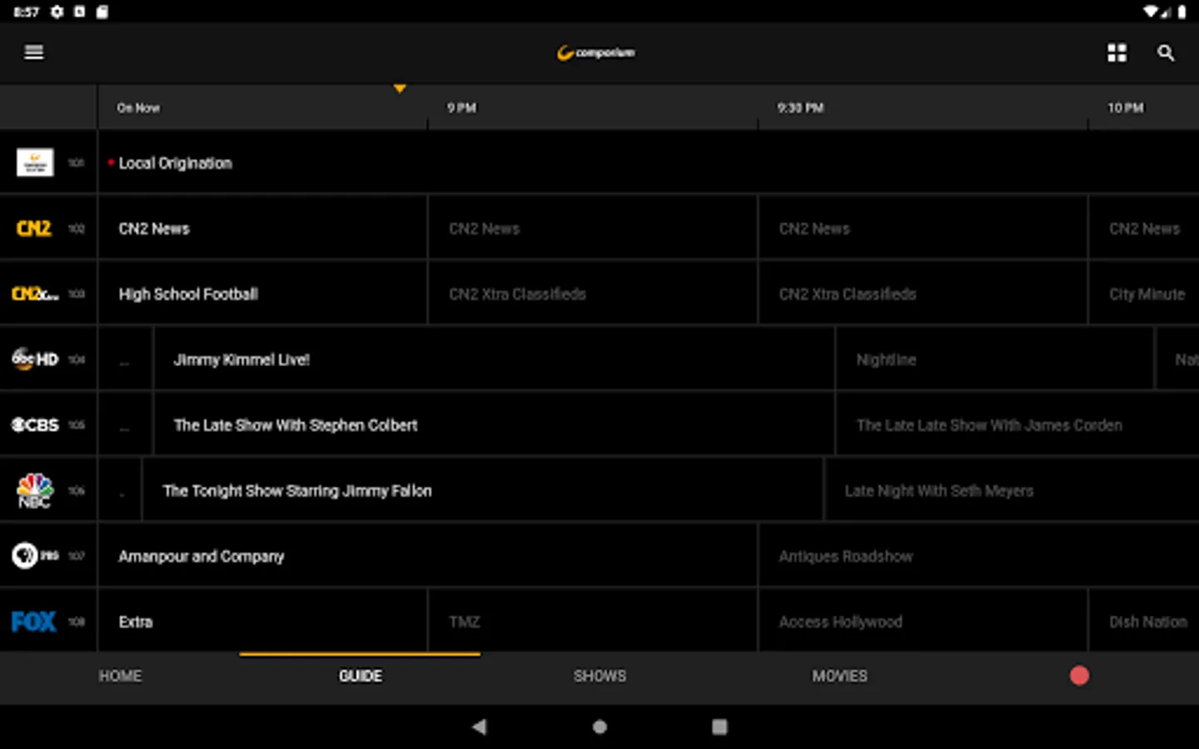Select the PBS channel logo

pyautogui.click(x=35, y=555)
